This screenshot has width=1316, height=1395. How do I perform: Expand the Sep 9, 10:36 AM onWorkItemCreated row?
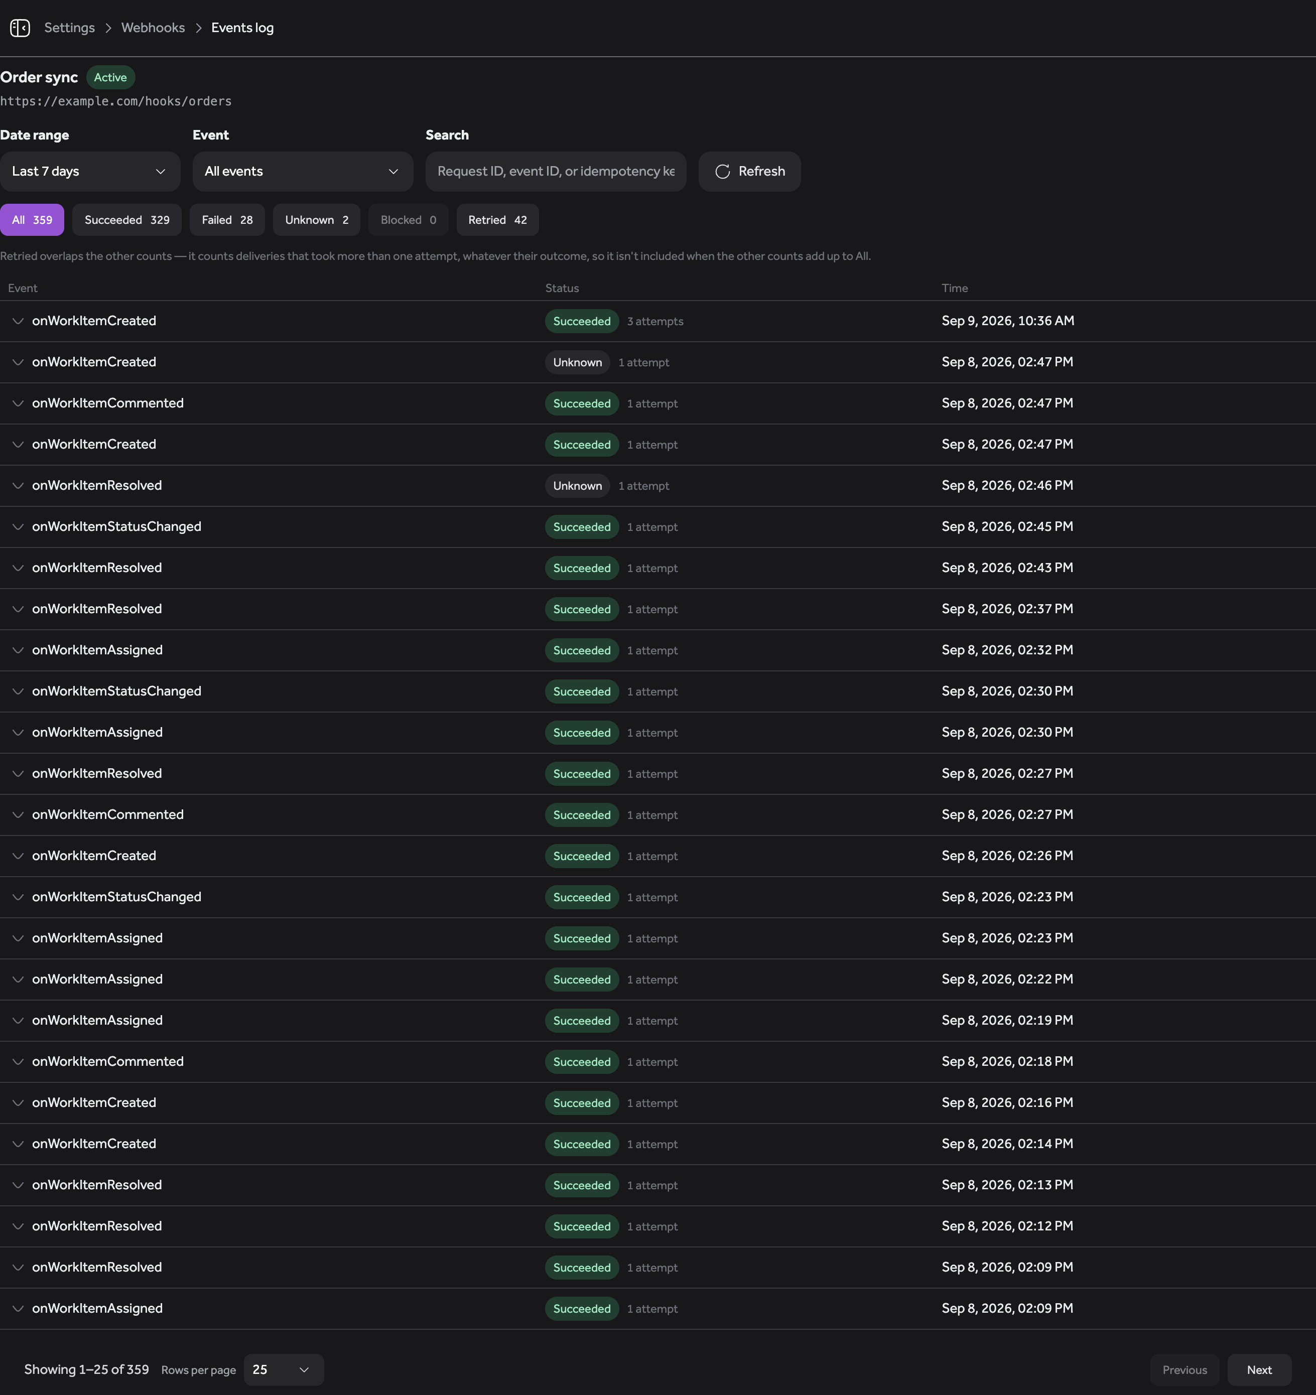tap(18, 321)
